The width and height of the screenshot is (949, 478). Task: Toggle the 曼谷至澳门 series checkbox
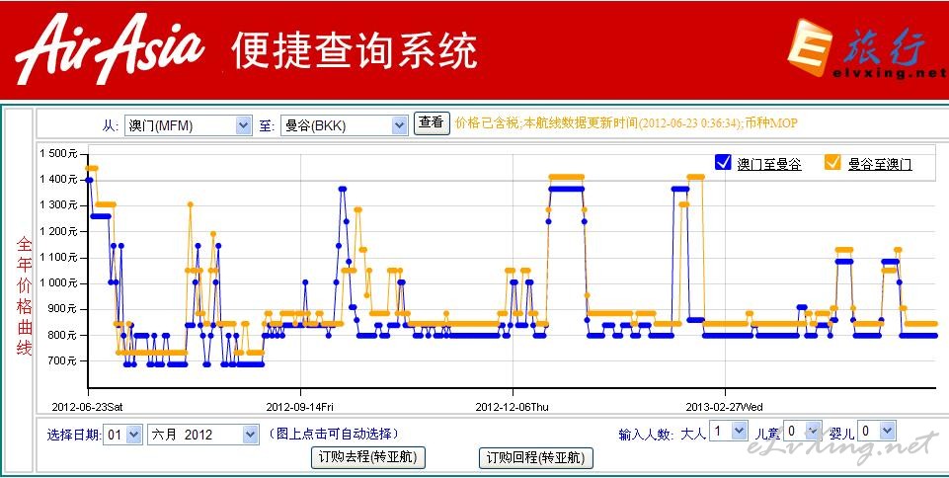tap(832, 162)
